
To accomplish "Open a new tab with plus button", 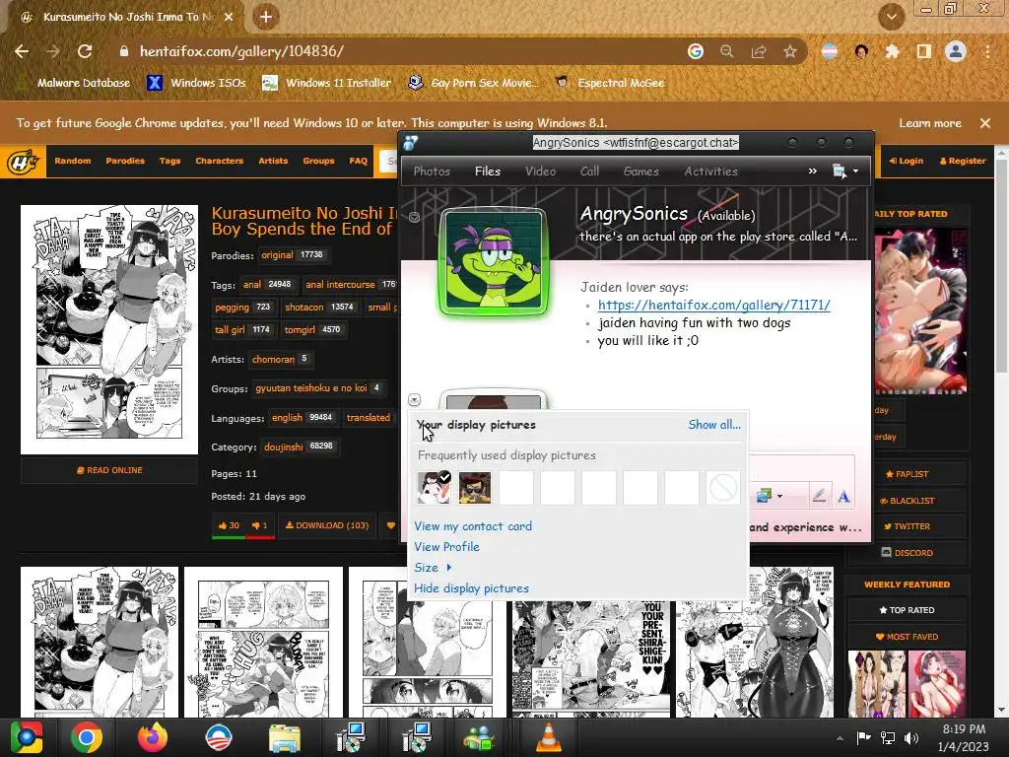I will point(266,17).
